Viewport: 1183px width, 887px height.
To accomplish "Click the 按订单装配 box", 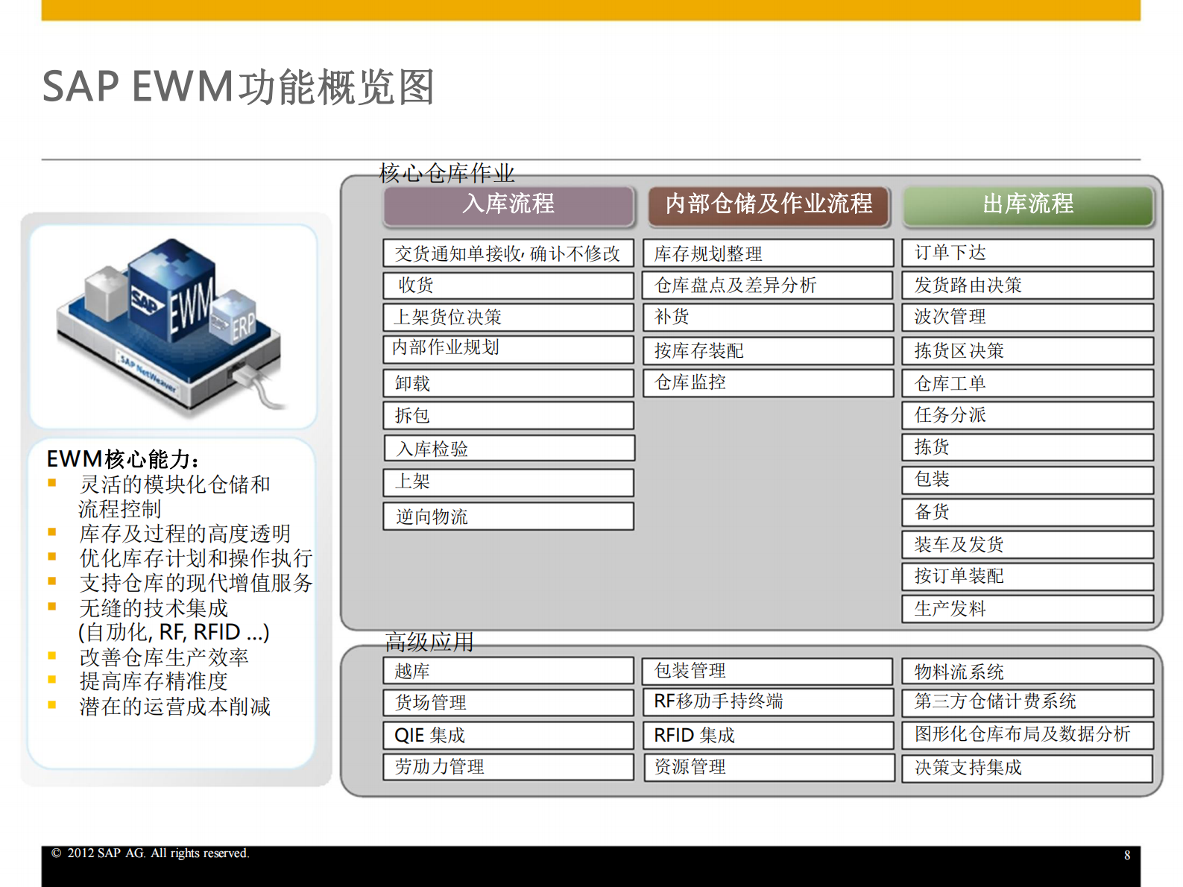I will [1028, 576].
